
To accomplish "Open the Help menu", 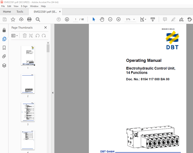I will tap(43, 6).
